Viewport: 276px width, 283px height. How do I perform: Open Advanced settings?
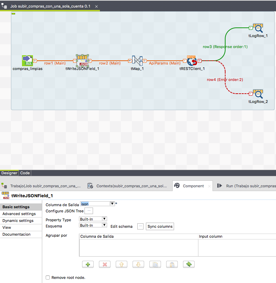(x=21, y=214)
